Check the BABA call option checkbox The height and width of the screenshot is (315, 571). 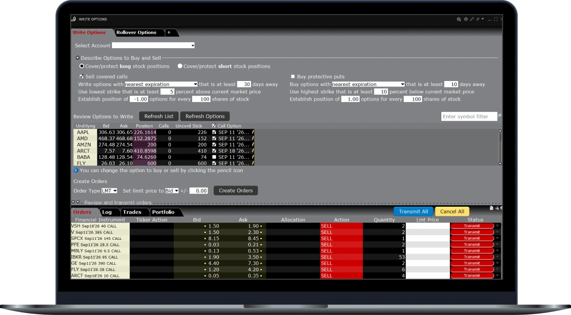click(214, 157)
